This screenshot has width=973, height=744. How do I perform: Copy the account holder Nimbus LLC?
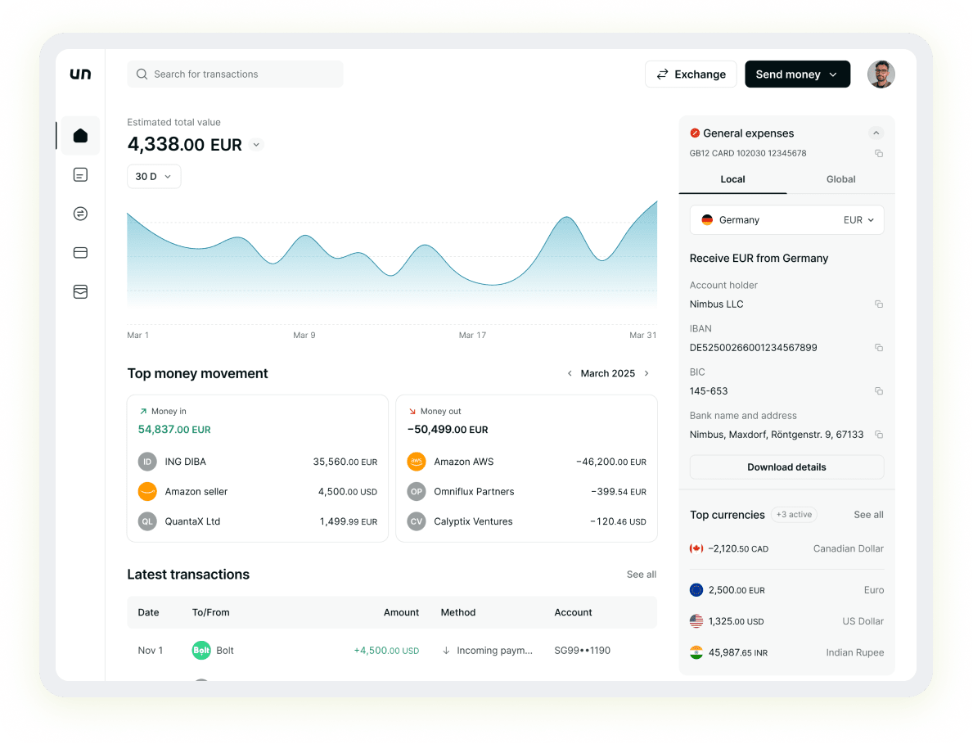tap(879, 304)
